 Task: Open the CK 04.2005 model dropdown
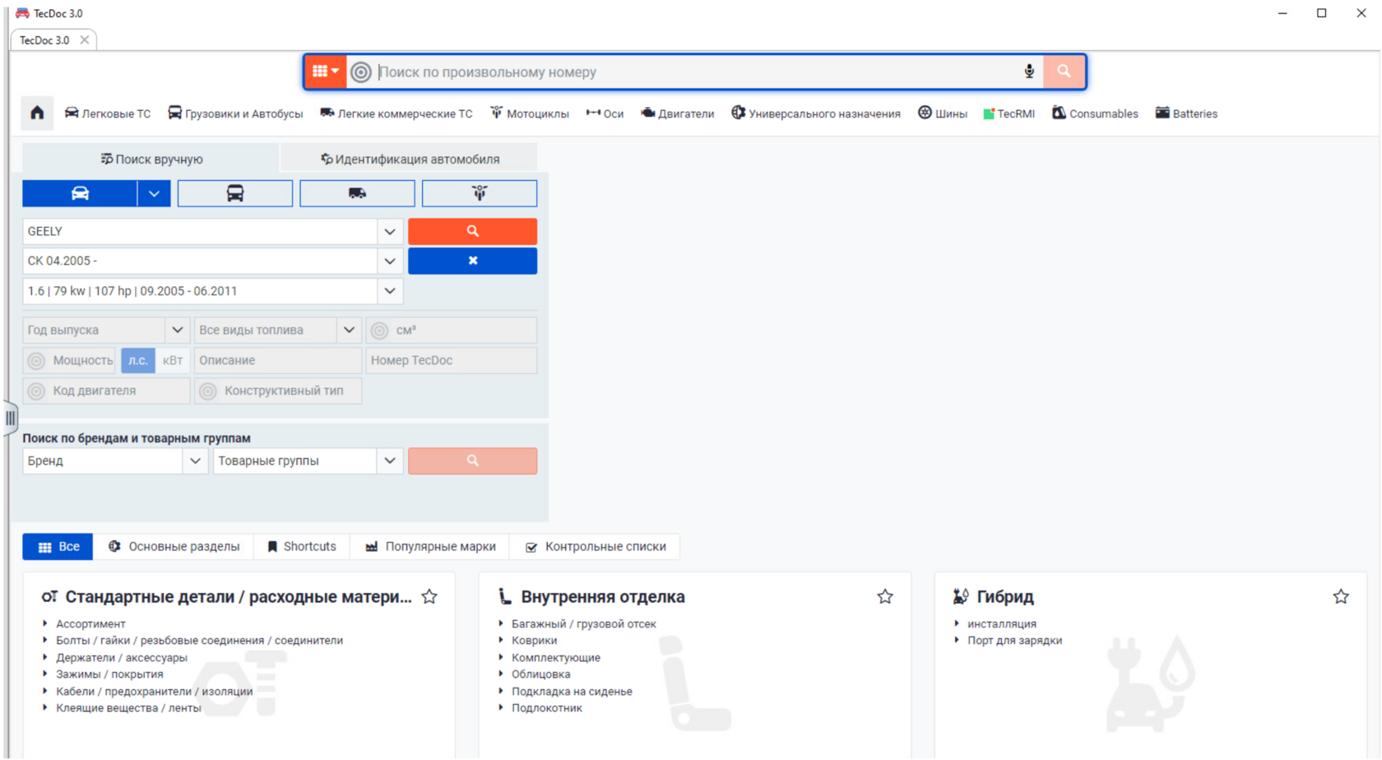pyautogui.click(x=390, y=261)
